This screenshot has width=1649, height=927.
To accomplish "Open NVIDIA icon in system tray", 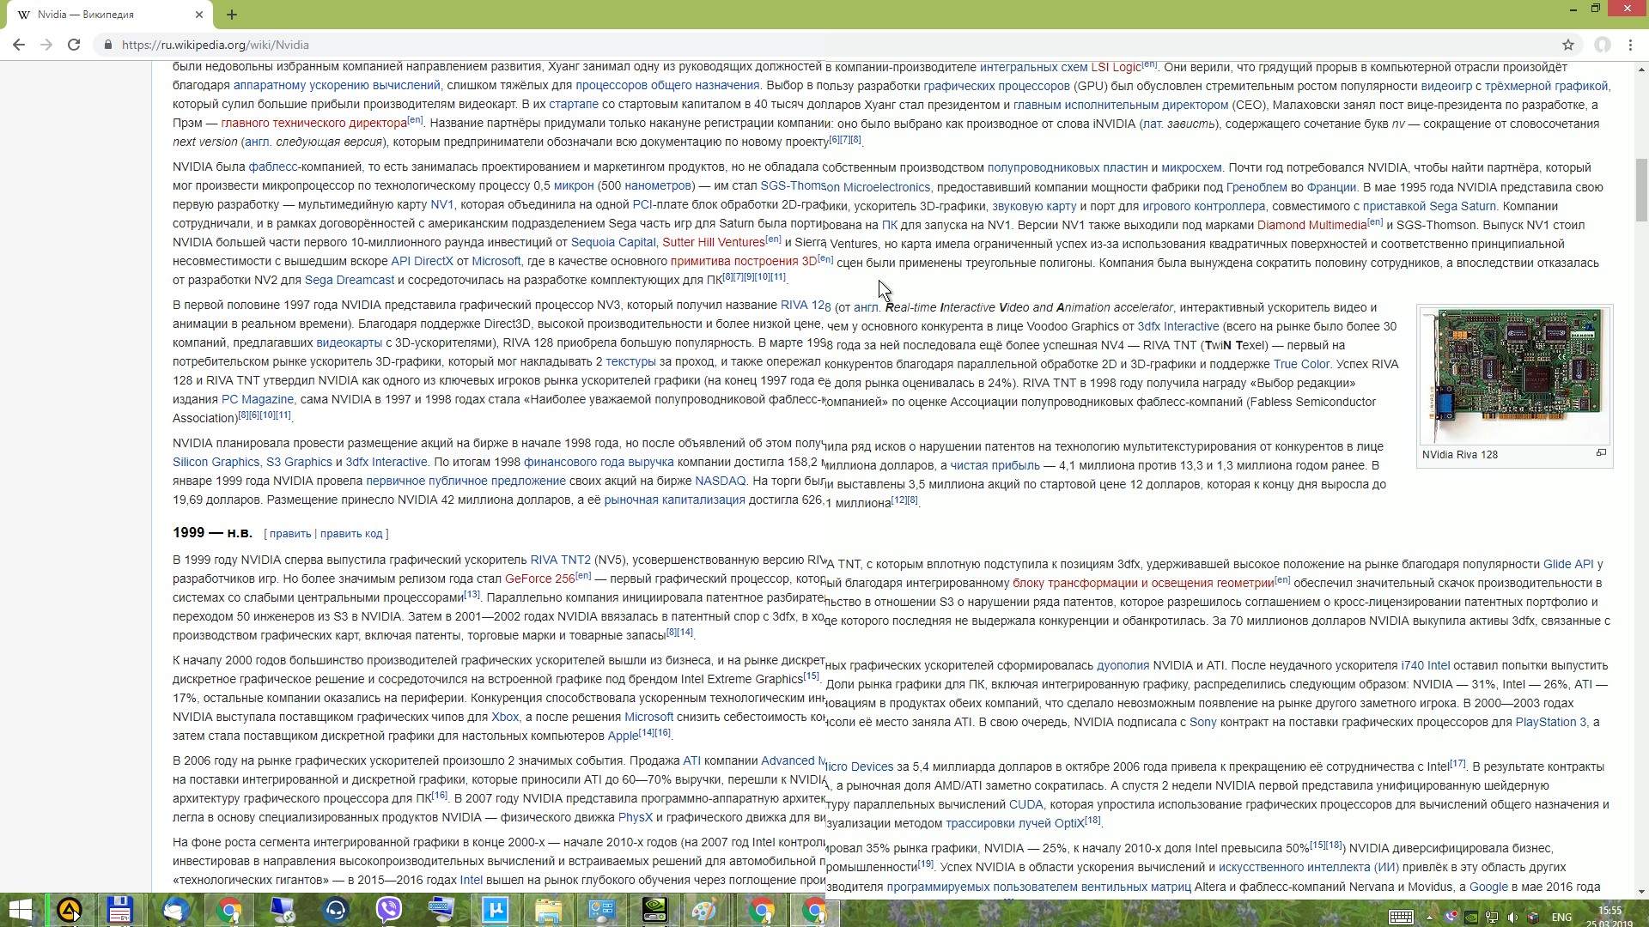I will point(1471,917).
